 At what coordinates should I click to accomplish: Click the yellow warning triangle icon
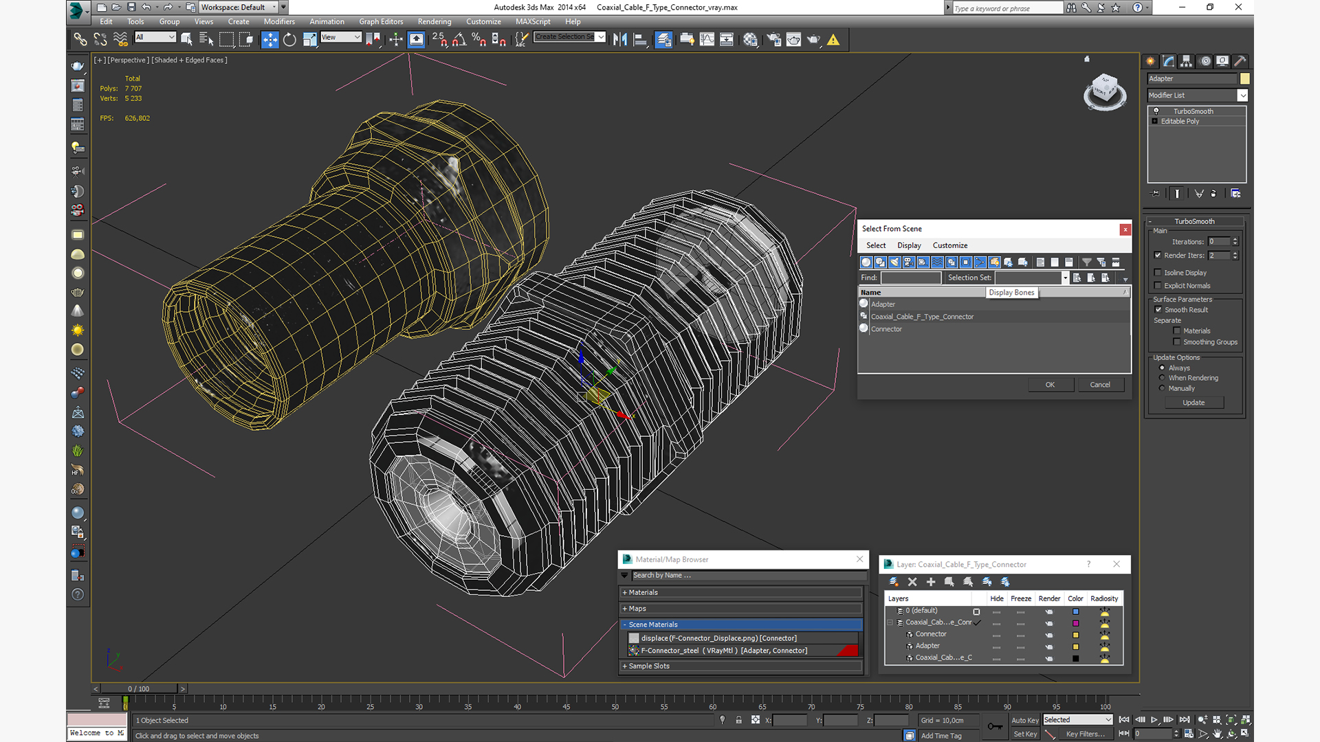(x=833, y=40)
